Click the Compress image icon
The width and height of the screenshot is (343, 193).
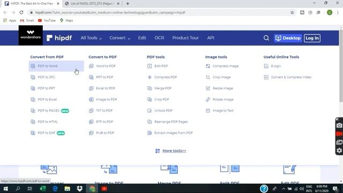pyautogui.click(x=208, y=66)
